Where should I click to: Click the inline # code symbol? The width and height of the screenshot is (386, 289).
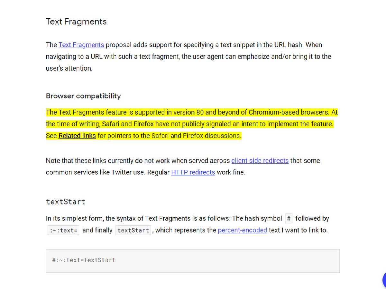[289, 219]
